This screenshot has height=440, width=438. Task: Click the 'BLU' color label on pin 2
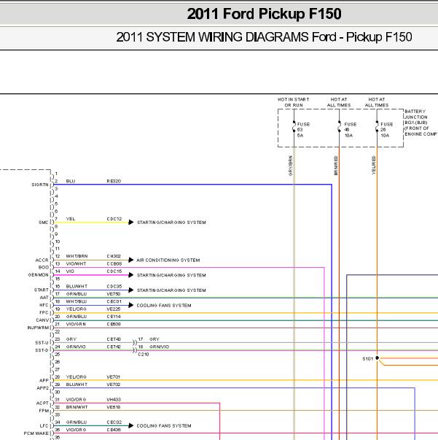coord(71,181)
